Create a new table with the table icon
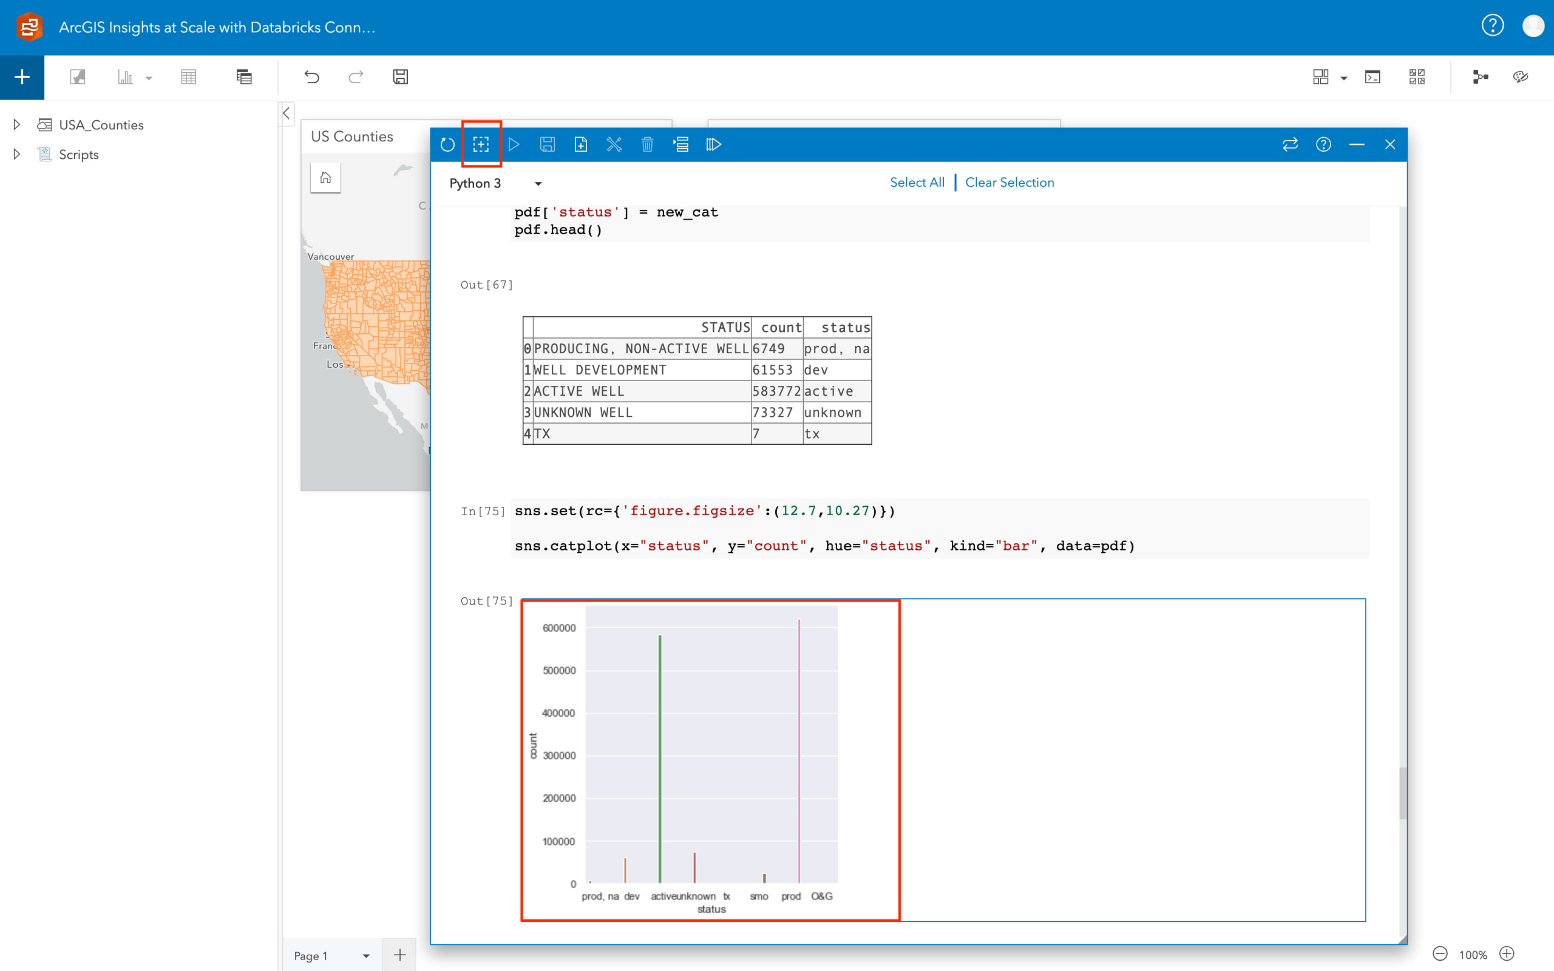Screen dimensions: 1554x971 tap(188, 76)
